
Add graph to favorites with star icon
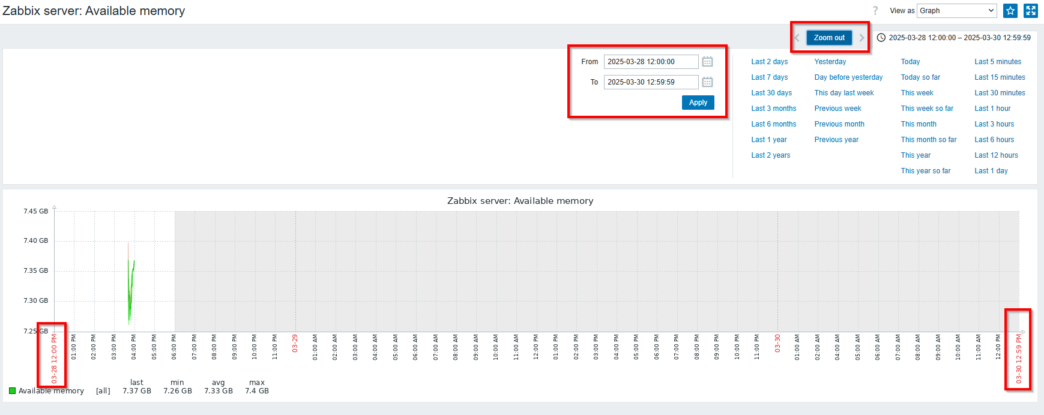pyautogui.click(x=1010, y=11)
